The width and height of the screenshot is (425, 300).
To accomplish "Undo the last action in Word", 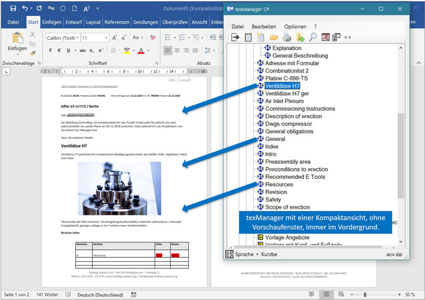I will click(x=25, y=8).
